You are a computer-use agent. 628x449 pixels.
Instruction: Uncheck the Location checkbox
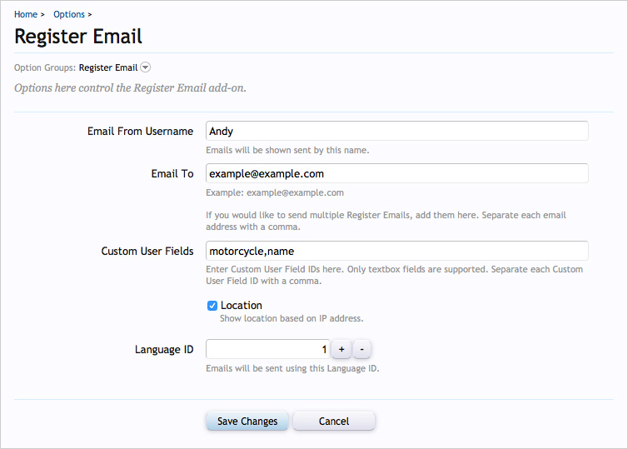coord(212,306)
